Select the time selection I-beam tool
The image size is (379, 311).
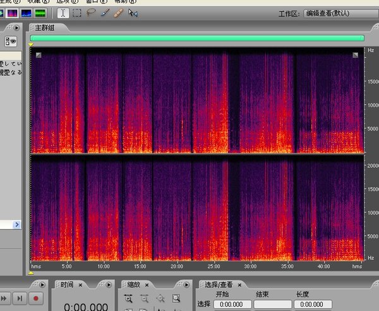(64, 13)
